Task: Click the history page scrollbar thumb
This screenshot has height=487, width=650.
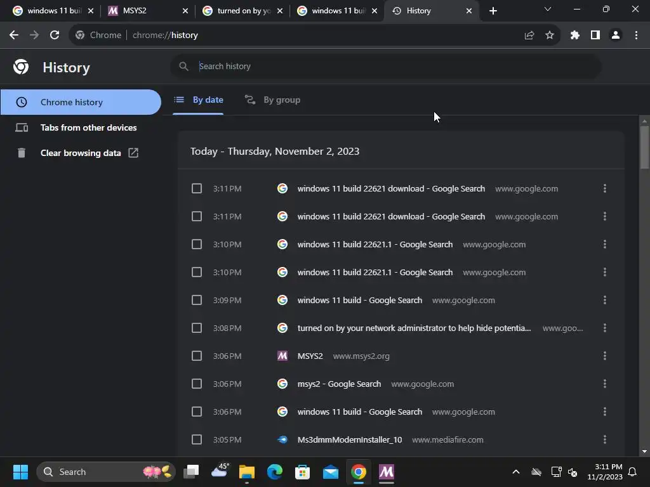Action: [644, 147]
